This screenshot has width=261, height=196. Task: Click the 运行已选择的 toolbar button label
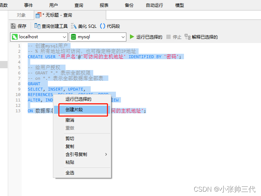[x=149, y=37]
